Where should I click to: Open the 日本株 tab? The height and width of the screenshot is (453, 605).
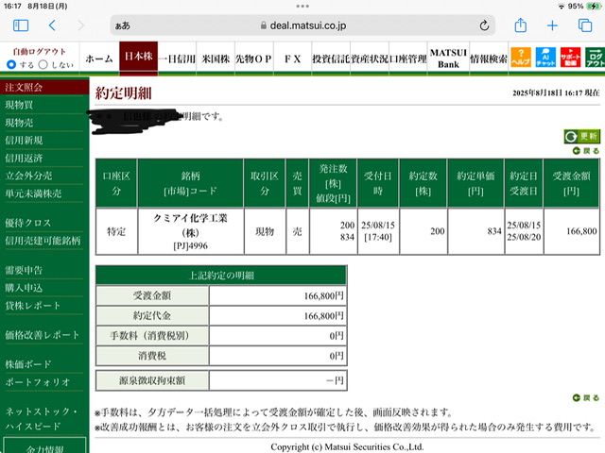(139, 57)
